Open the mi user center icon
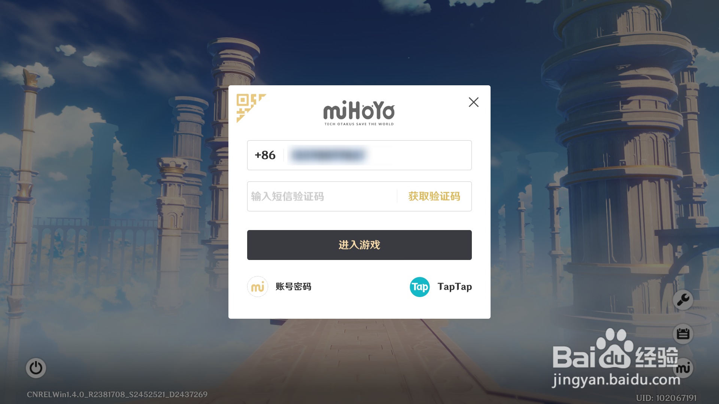Image resolution: width=719 pixels, height=404 pixels. coord(683,368)
